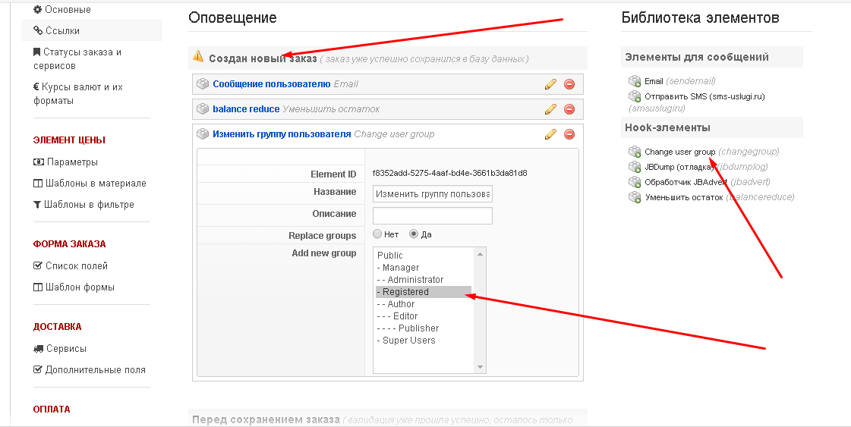851x427 pixels.
Task: Edit the balance reduce element
Action: pos(551,109)
